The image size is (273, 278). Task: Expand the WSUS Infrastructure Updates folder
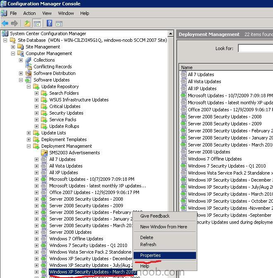point(36,100)
